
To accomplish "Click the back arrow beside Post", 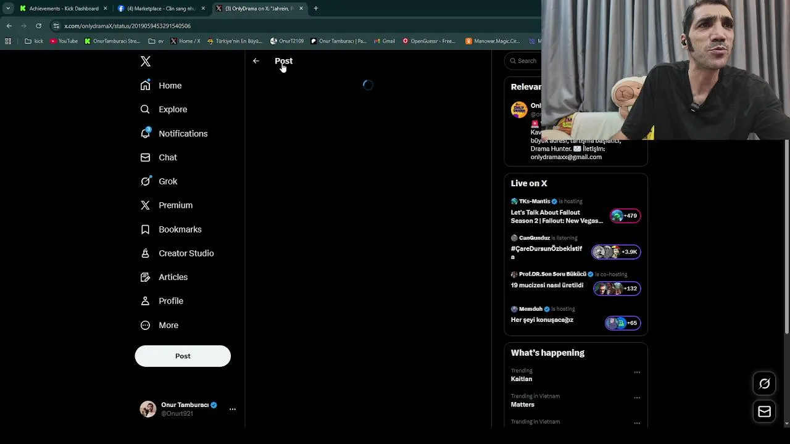I will pyautogui.click(x=256, y=61).
